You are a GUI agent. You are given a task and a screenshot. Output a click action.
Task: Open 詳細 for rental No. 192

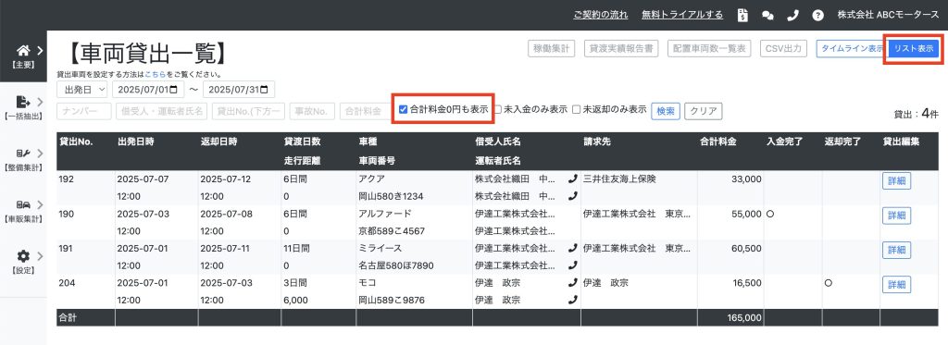(x=896, y=181)
